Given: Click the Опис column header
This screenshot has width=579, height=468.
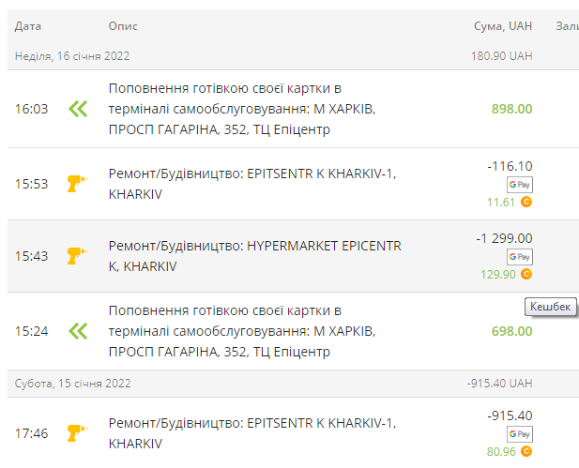Looking at the screenshot, I should (123, 26).
